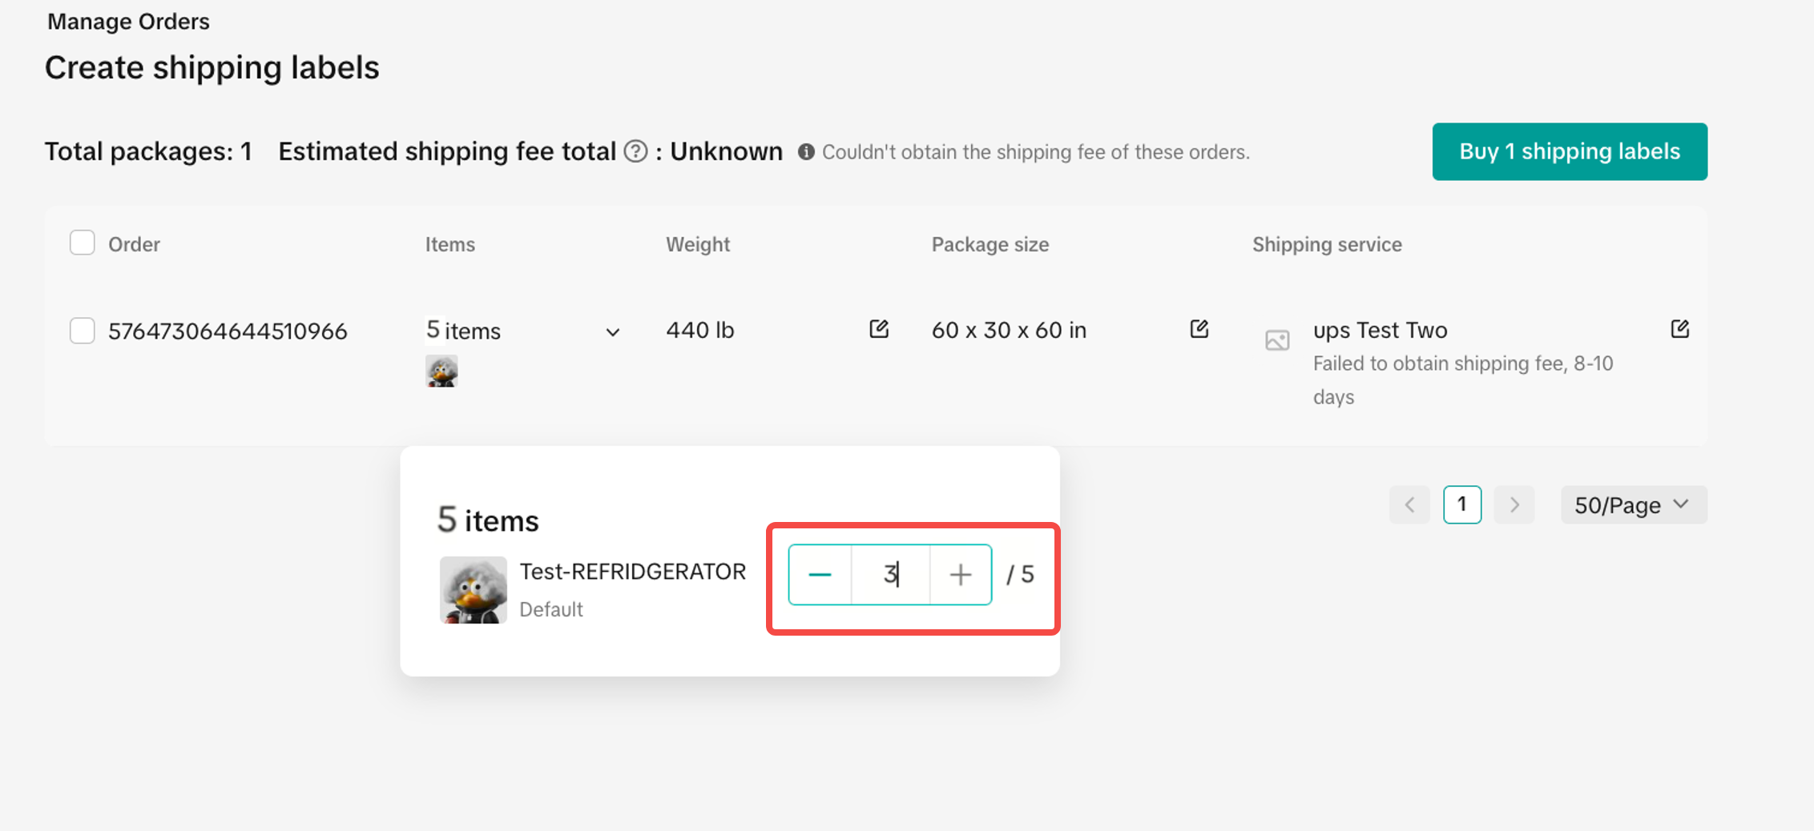Toggle the select all orders checkbox
The width and height of the screenshot is (1814, 831).
(x=83, y=243)
